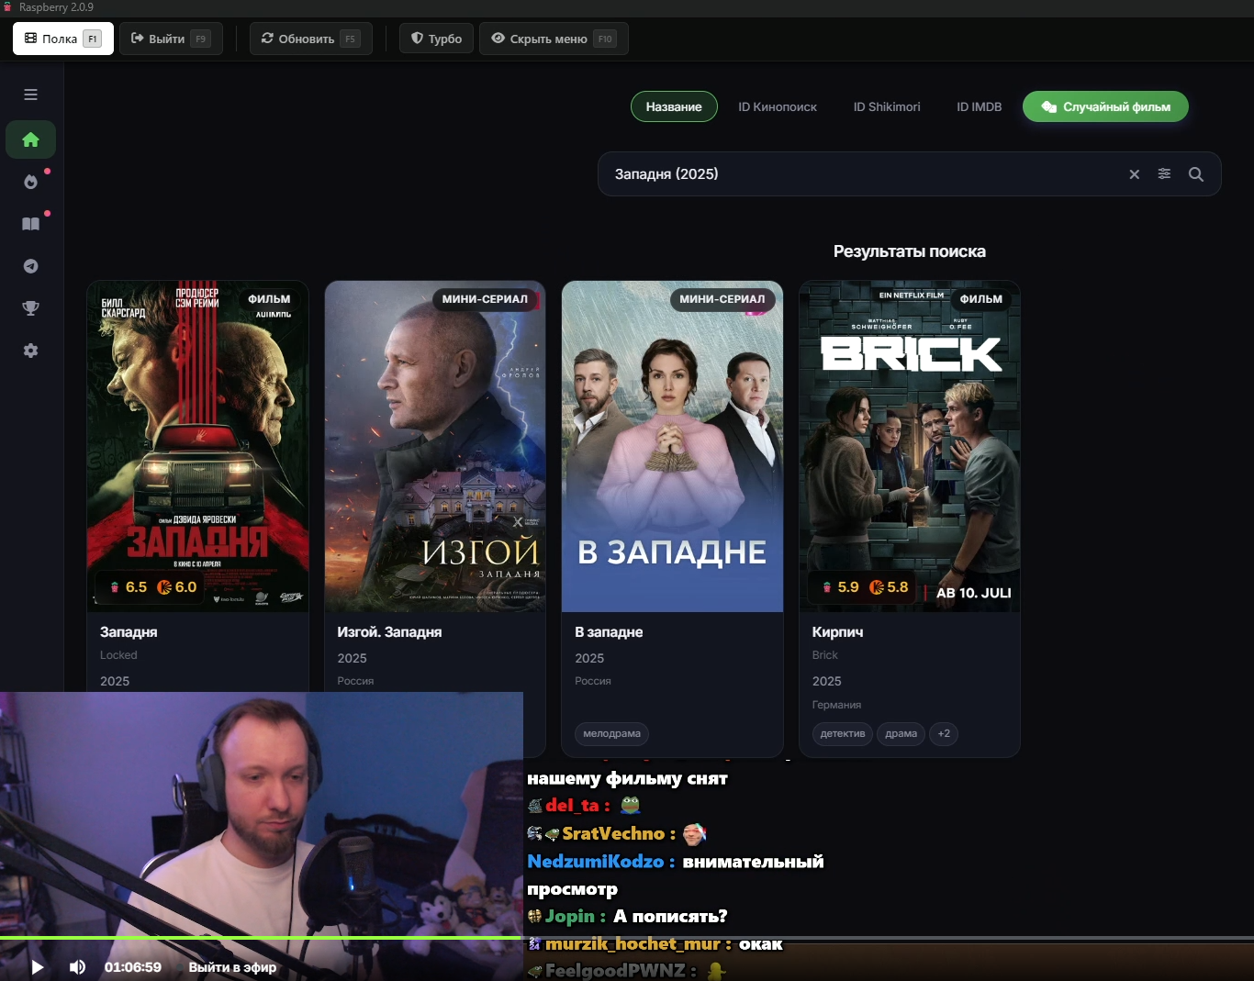Click the Германия country label
1254x981 pixels.
point(836,705)
